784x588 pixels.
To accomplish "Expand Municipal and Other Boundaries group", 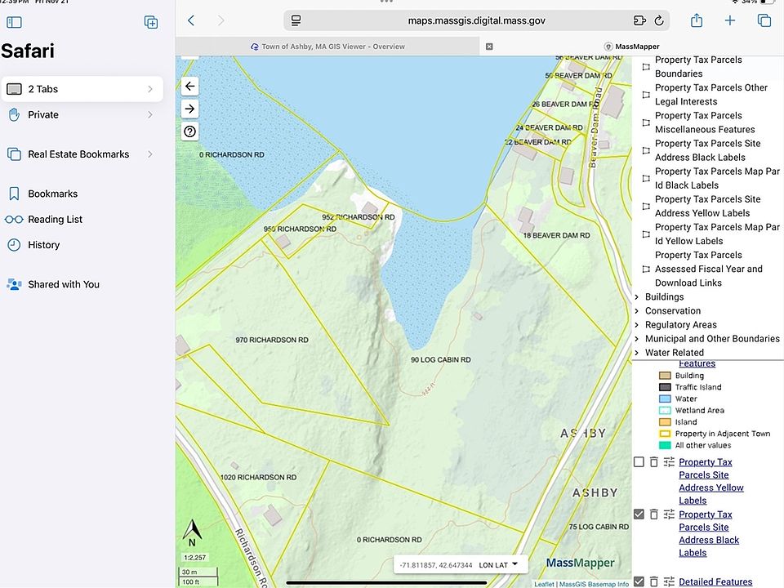I will tap(636, 339).
